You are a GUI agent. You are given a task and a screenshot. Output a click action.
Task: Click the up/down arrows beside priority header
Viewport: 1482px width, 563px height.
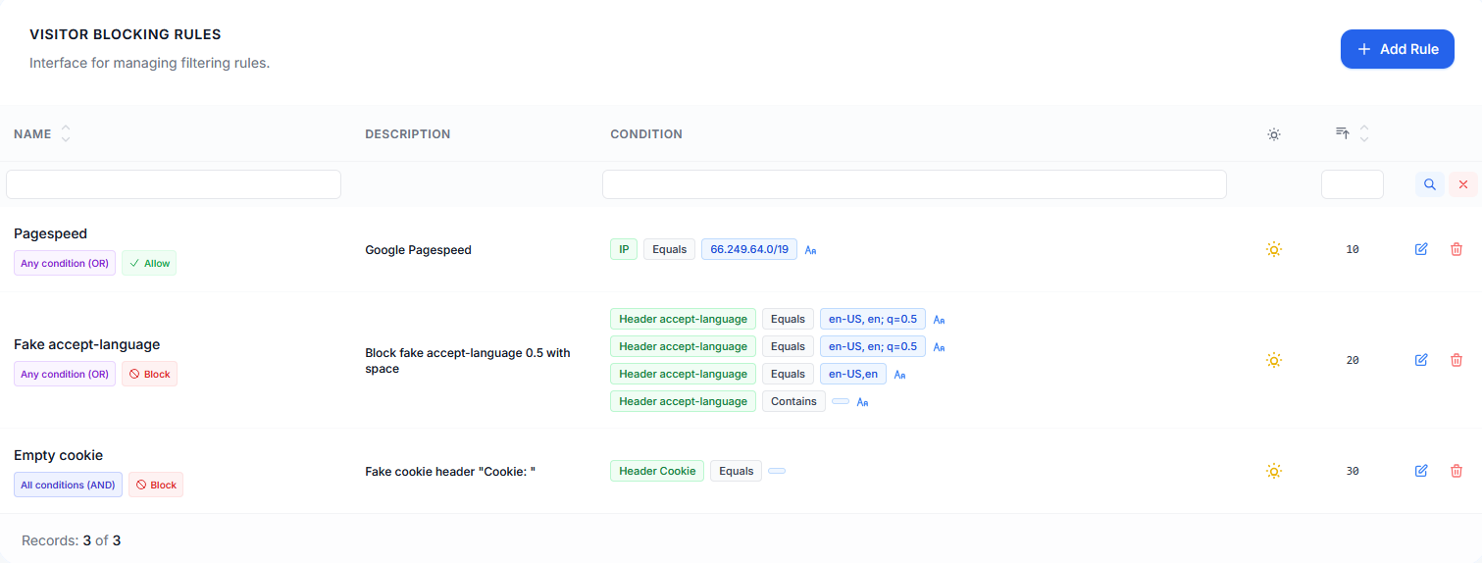(1363, 133)
